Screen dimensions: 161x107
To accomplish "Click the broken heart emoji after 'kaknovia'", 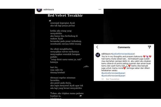I will pyautogui.click(x=144, y=56).
